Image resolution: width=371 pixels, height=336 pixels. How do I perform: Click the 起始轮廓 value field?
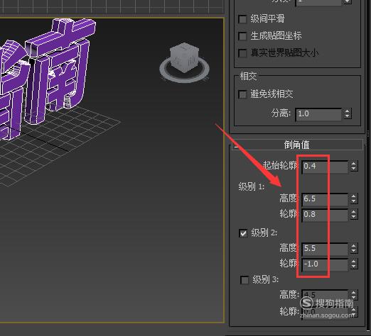(x=325, y=167)
